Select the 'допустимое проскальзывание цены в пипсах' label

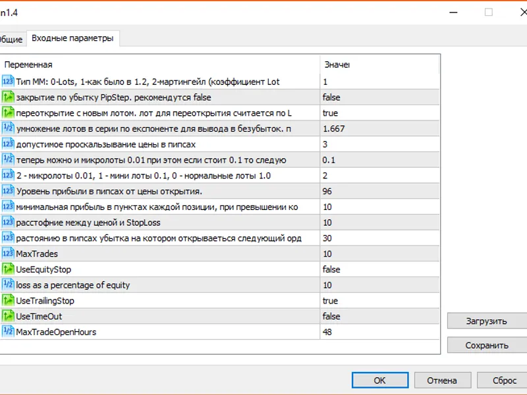106,144
